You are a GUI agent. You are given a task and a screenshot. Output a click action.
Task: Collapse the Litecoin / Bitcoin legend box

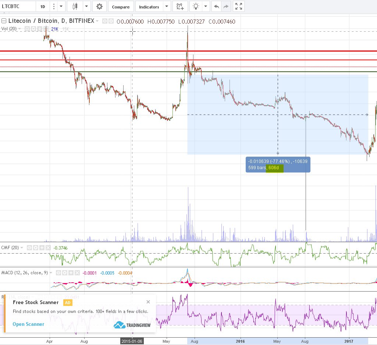pos(4,21)
